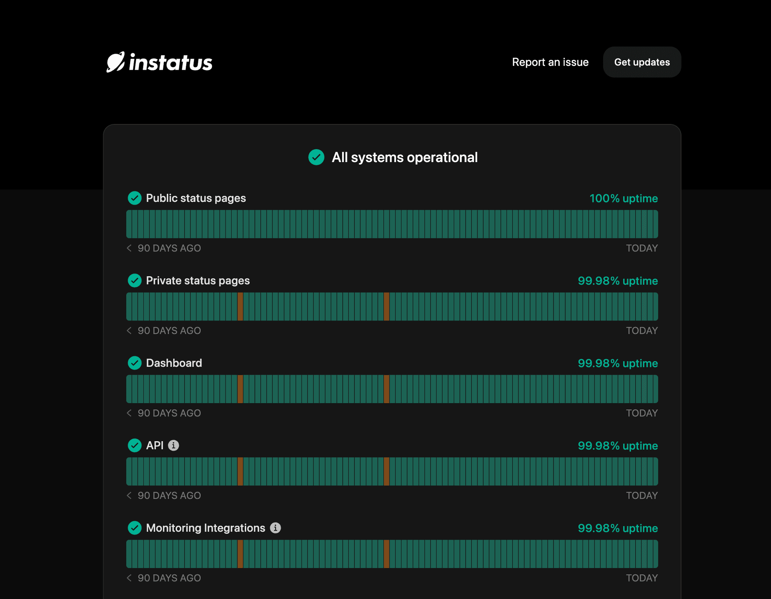Open the info icon beside Monitoring Integrations
The height and width of the screenshot is (599, 771).
pyautogui.click(x=275, y=528)
